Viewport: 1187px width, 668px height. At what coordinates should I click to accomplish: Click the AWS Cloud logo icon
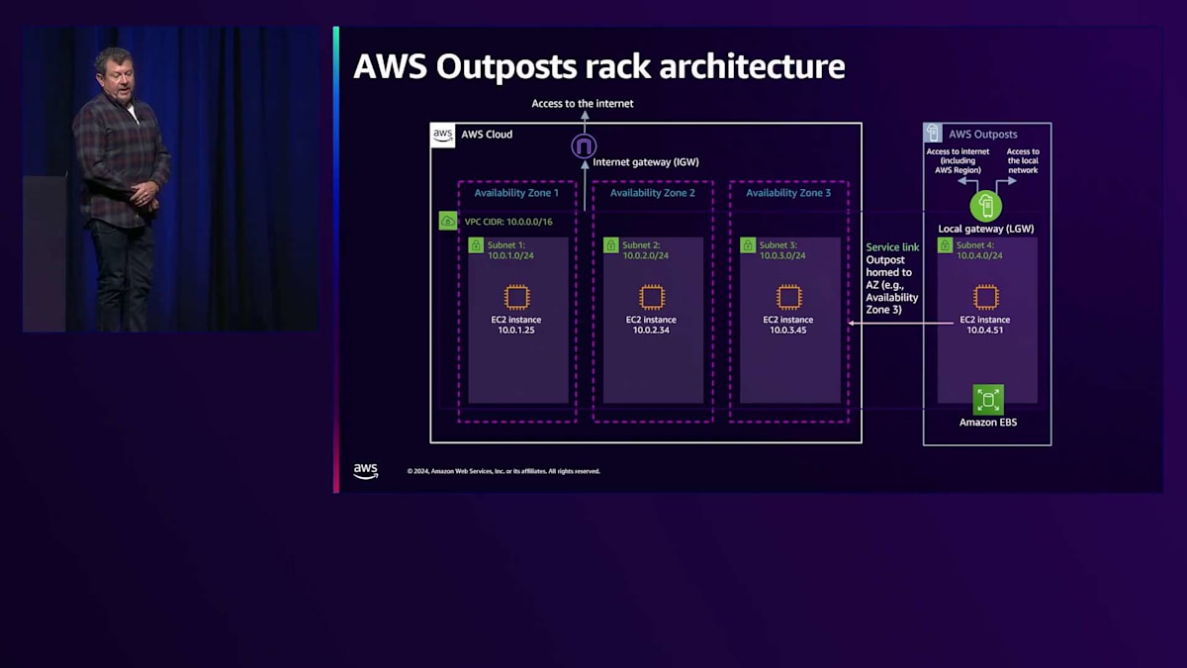click(x=443, y=135)
